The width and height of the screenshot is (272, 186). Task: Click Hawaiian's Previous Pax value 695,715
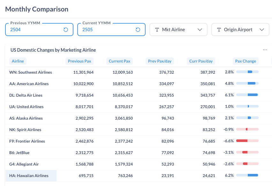click(x=86, y=175)
